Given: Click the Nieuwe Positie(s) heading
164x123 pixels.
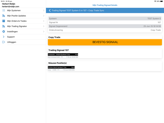Looking at the screenshot, I should 57,63.
